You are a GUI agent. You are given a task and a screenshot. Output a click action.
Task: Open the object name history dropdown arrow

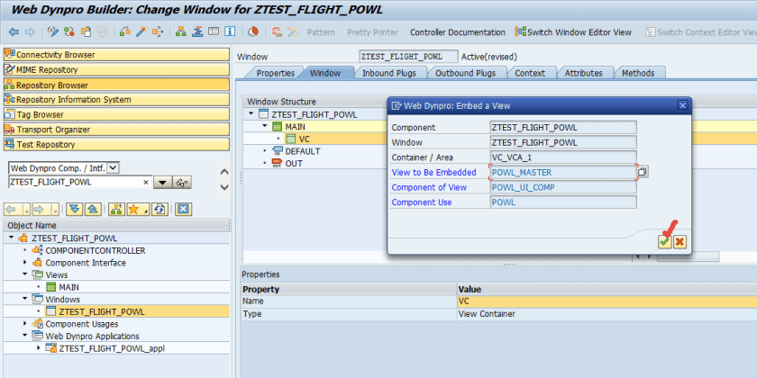coord(163,183)
